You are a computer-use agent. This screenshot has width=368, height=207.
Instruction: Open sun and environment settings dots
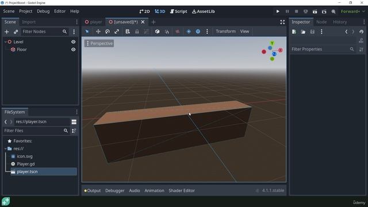[x=207, y=32]
